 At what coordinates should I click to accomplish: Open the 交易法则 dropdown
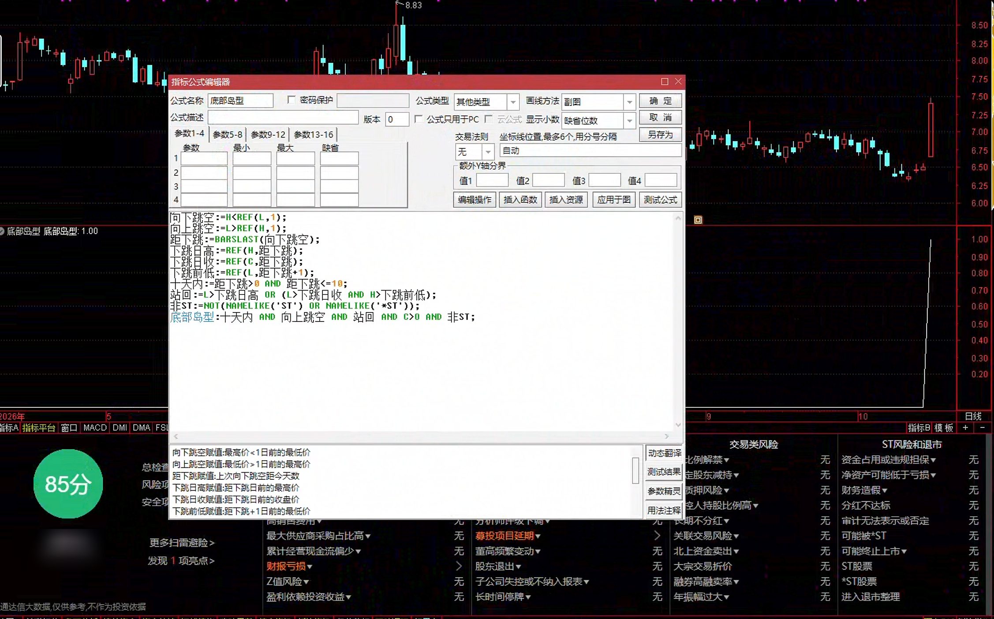tap(488, 152)
